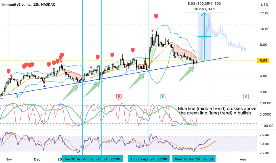Click the Aug time axis label
The image size is (276, 163).
[x=243, y=159]
